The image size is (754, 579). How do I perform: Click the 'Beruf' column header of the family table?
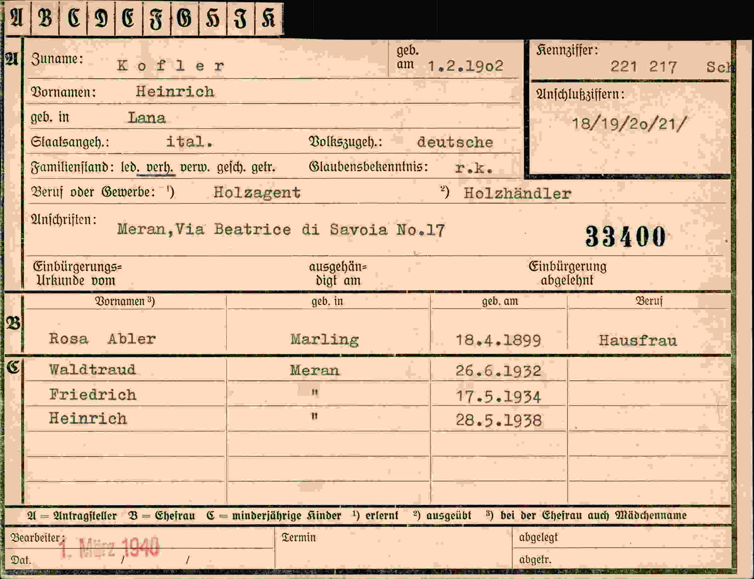pyautogui.click(x=648, y=301)
